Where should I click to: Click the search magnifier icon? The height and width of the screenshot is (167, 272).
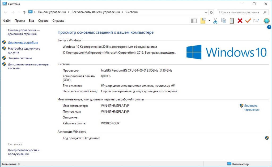(265, 12)
